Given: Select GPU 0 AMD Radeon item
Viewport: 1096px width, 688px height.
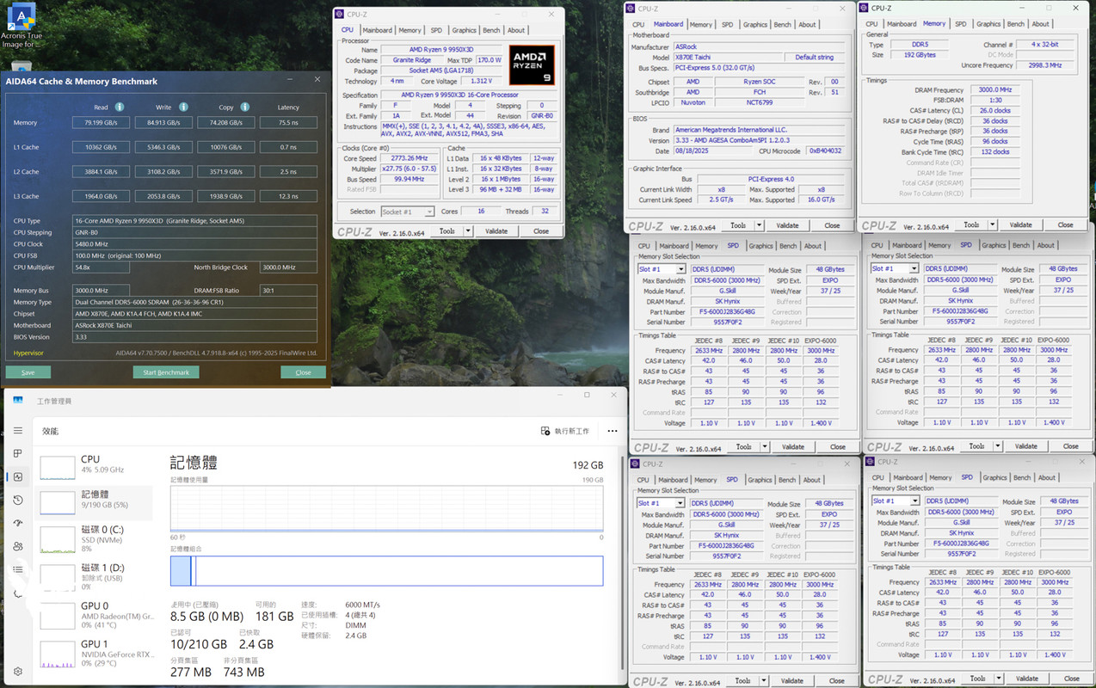Looking at the screenshot, I should 95,615.
